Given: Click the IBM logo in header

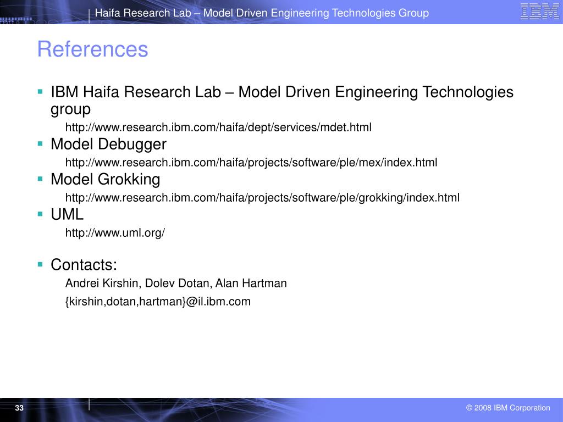Looking at the screenshot, I should (x=539, y=12).
